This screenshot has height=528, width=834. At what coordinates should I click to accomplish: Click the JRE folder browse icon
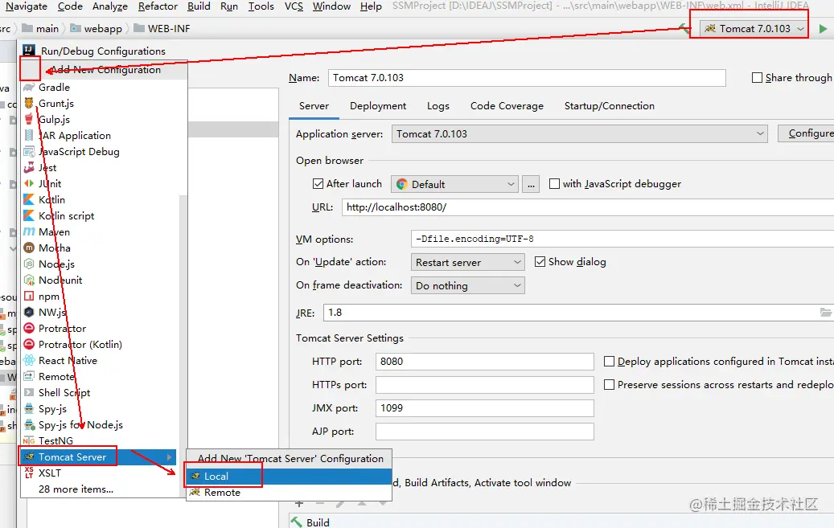825,313
